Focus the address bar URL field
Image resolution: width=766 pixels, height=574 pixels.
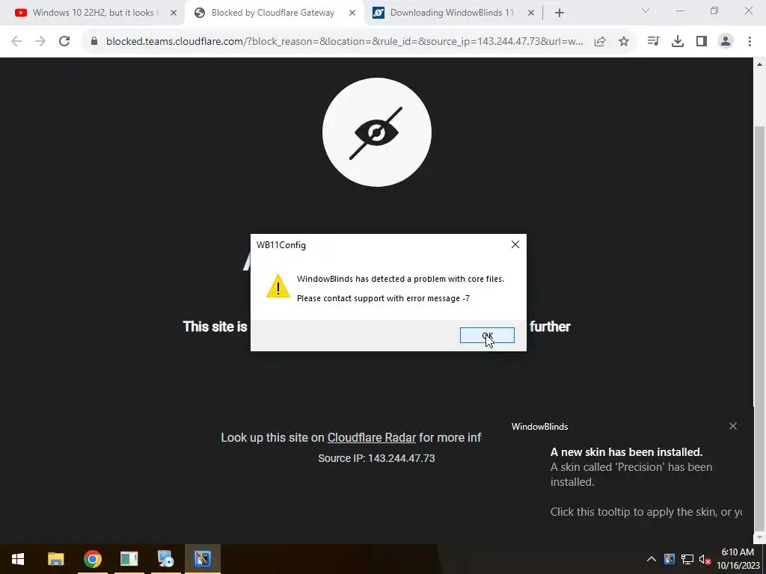[344, 42]
